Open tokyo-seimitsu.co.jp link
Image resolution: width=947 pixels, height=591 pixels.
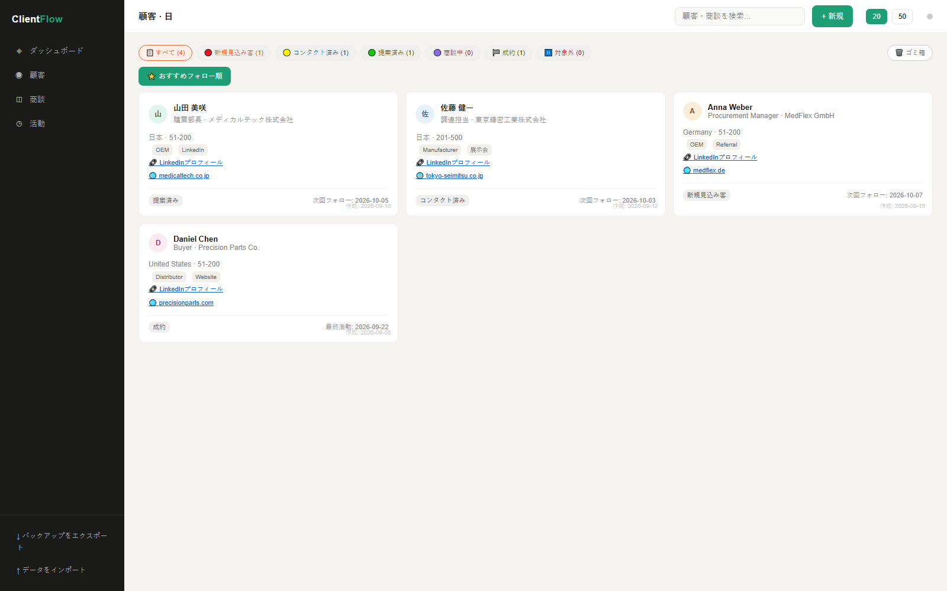tap(450, 176)
